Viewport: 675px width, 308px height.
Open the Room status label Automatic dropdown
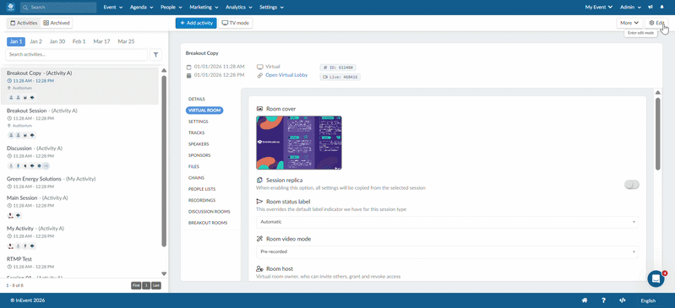pos(447,222)
